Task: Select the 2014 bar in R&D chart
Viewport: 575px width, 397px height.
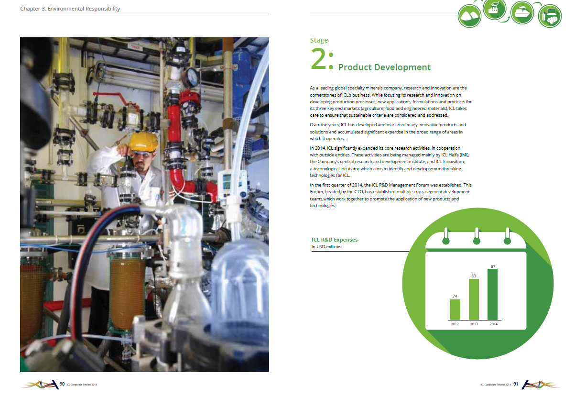Action: 492,294
